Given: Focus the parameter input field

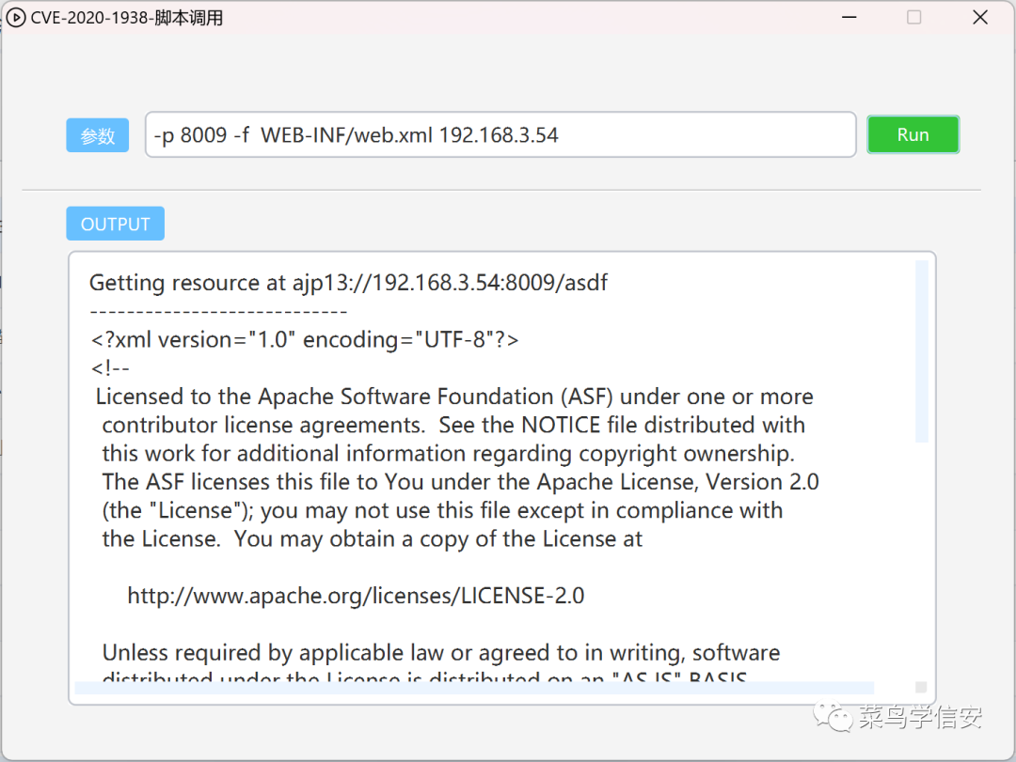Looking at the screenshot, I should coord(500,134).
